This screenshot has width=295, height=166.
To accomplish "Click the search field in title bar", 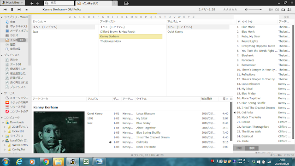I will pyautogui.click(x=59, y=3).
